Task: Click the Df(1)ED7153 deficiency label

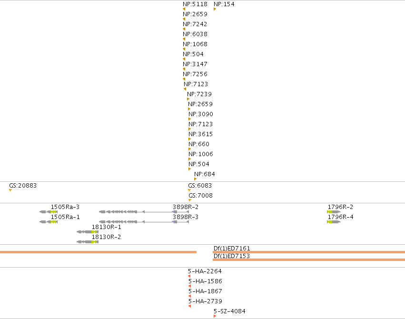Action: (232, 256)
